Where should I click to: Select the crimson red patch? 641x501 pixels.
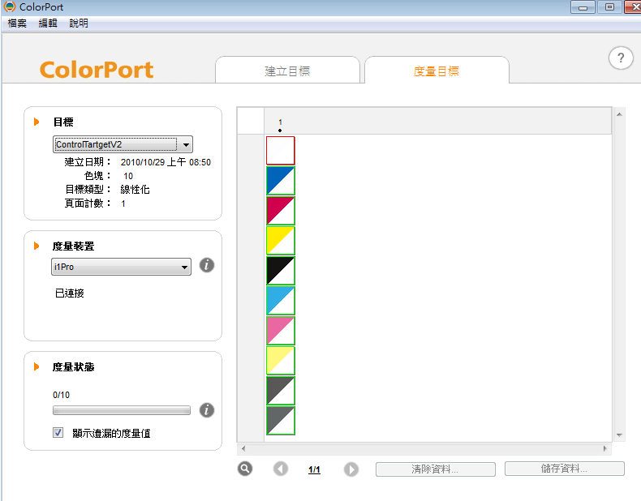click(x=281, y=211)
